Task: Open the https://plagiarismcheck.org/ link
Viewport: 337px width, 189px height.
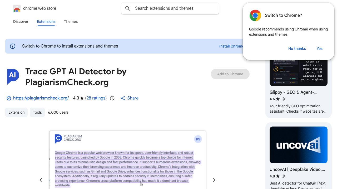Action: tap(41, 98)
